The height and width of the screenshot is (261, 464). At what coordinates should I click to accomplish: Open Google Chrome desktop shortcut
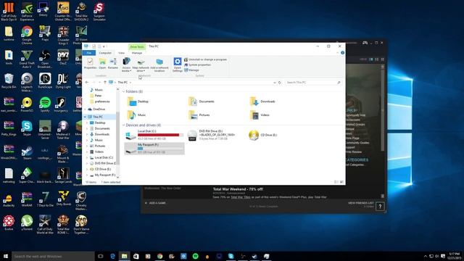27,35
